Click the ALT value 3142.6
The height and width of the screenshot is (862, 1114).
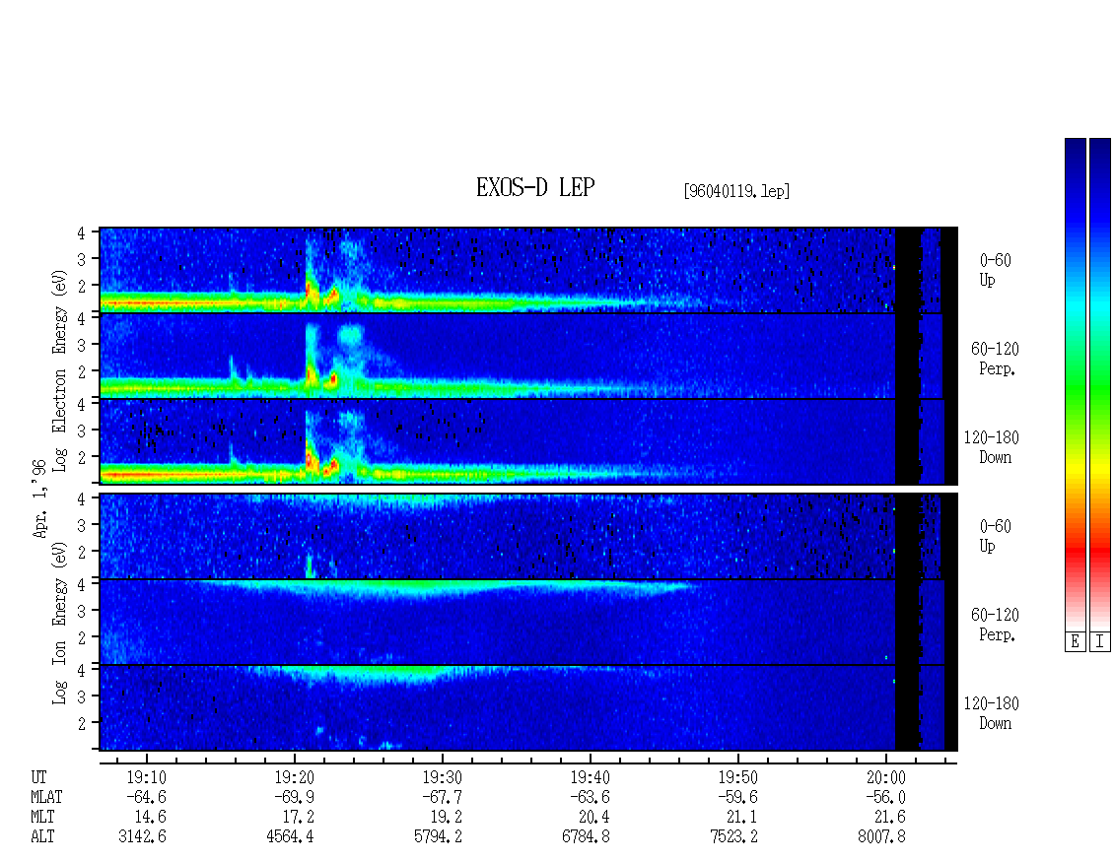142,836
